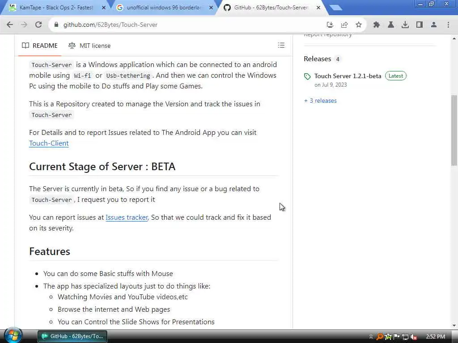Image resolution: width=458 pixels, height=343 pixels.
Task: Open the Chrome three-dot menu
Action: tap(448, 25)
